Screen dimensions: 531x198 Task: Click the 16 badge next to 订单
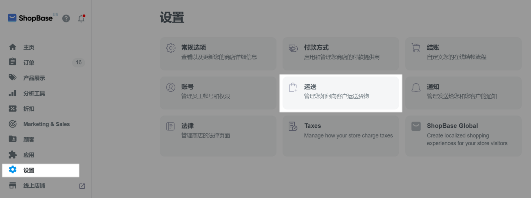coord(79,63)
